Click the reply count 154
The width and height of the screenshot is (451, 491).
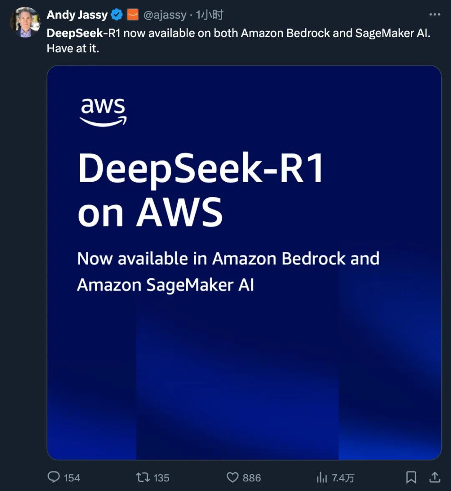72,477
